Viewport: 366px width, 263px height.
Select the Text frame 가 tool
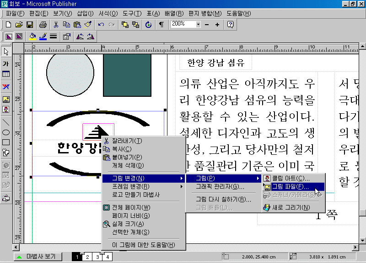tap(6, 63)
